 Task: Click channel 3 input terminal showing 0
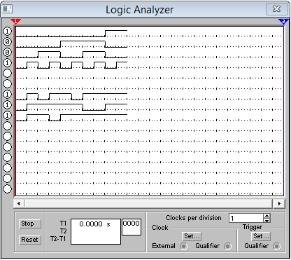7,52
